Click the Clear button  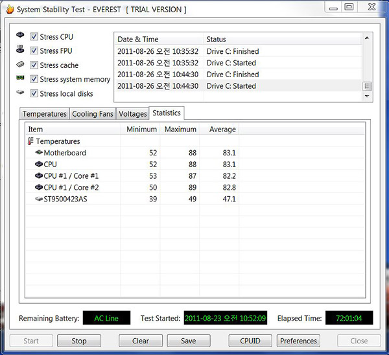click(141, 341)
